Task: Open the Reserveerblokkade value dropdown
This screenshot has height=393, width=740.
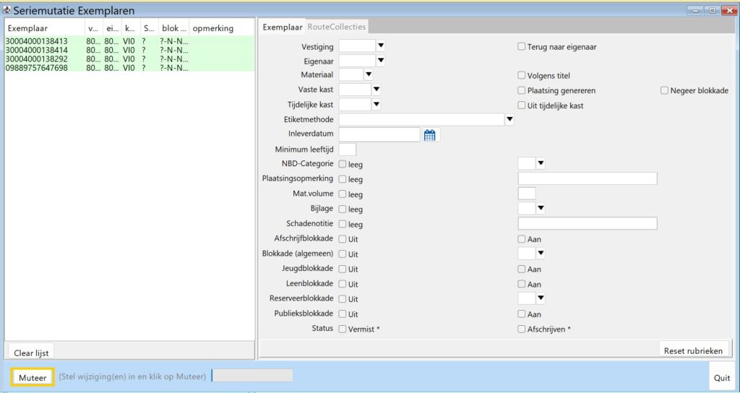Action: [540, 298]
